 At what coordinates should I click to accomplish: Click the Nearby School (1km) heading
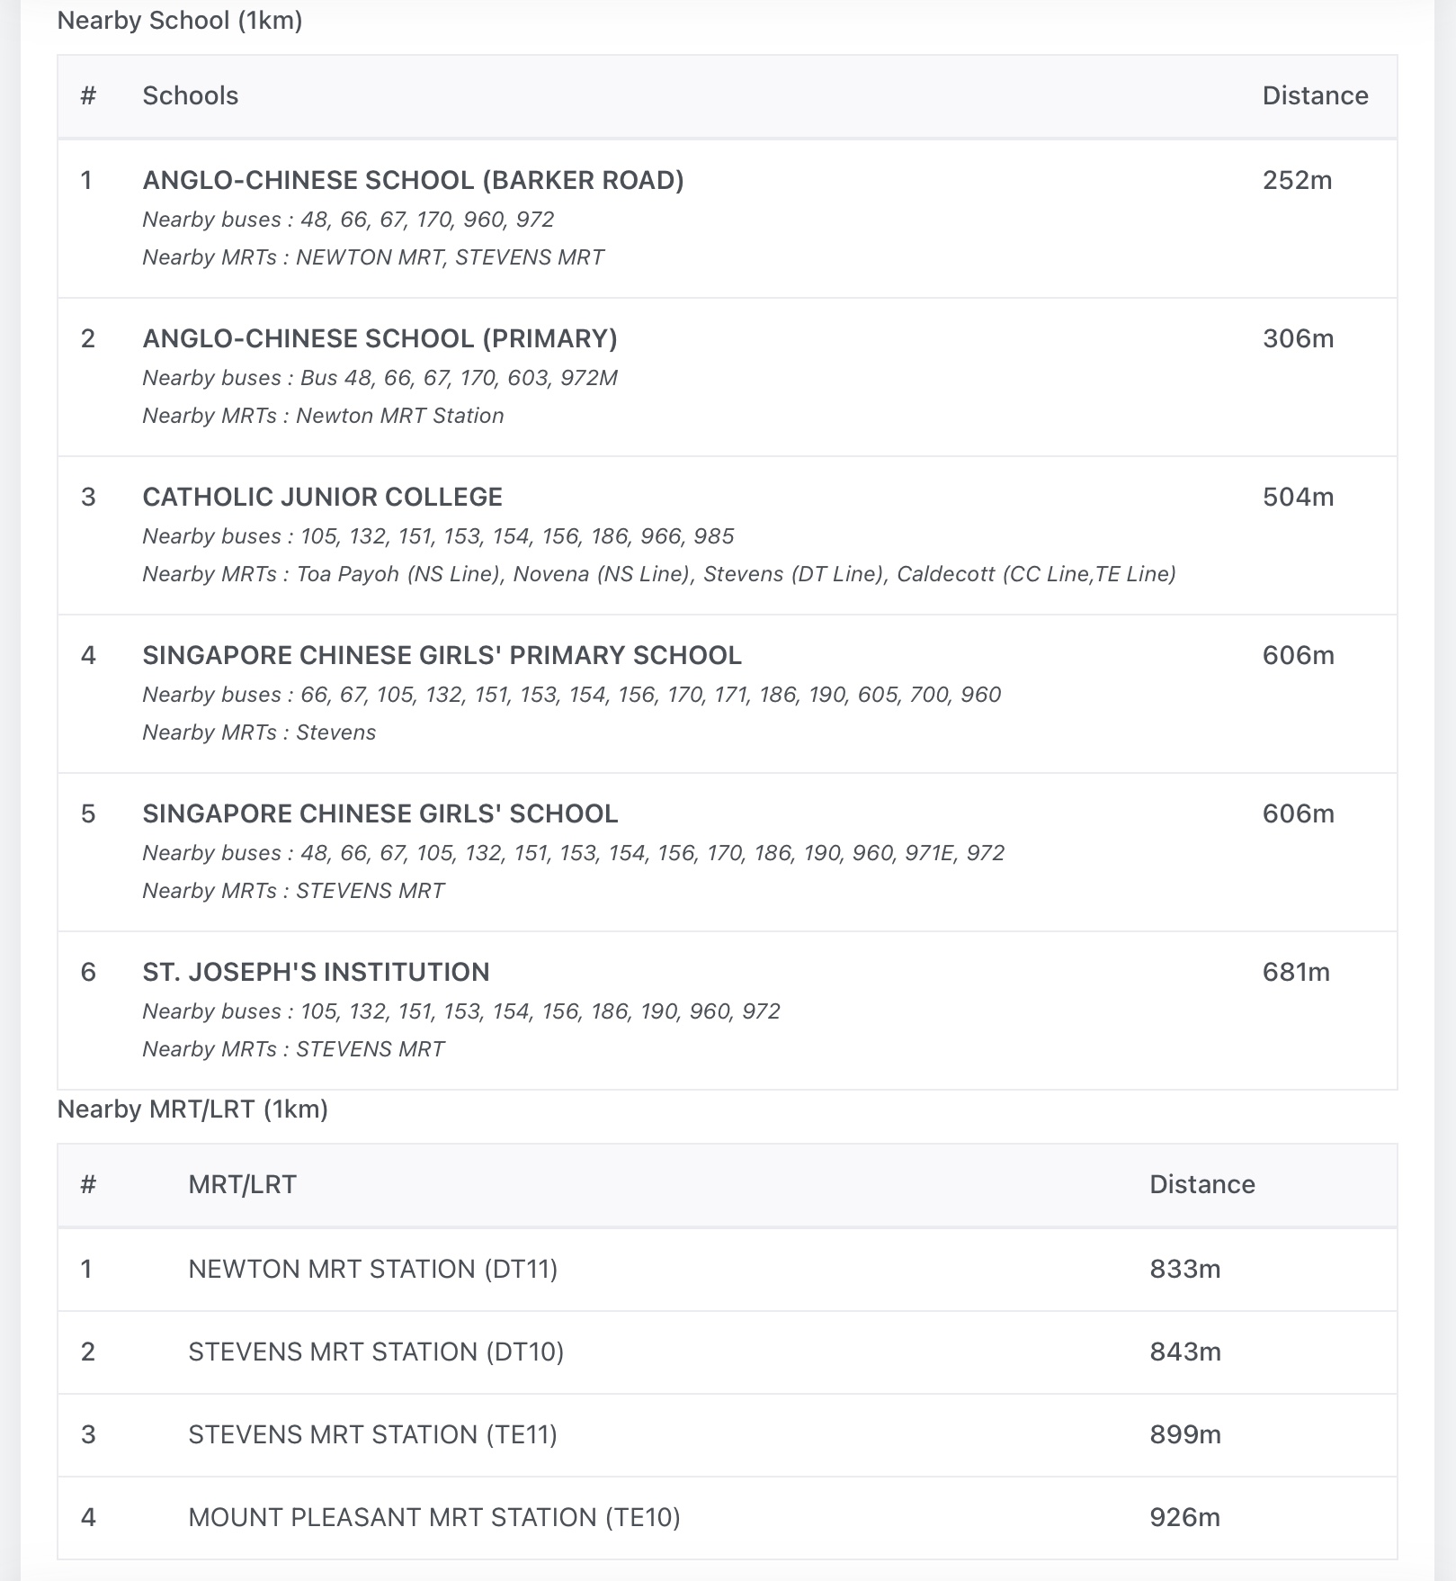(x=180, y=20)
